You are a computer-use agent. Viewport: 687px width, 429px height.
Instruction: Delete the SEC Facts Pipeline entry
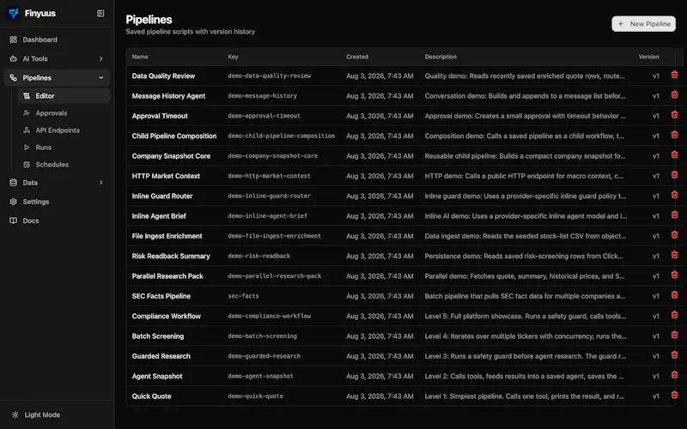674,295
